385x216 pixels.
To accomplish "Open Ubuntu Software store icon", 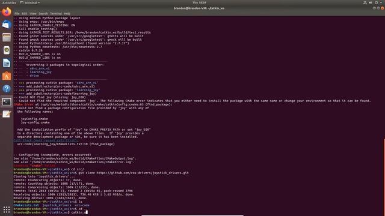I will [x=7, y=76].
